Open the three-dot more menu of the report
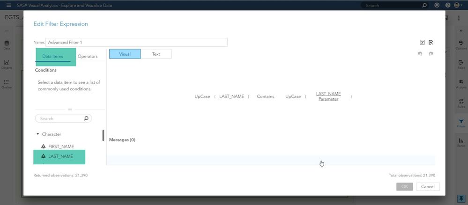 (x=459, y=18)
